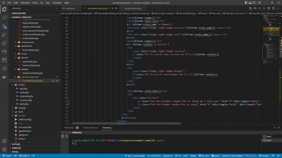
Task: Open Explorer more actions ellipsis
Action: coord(56,8)
